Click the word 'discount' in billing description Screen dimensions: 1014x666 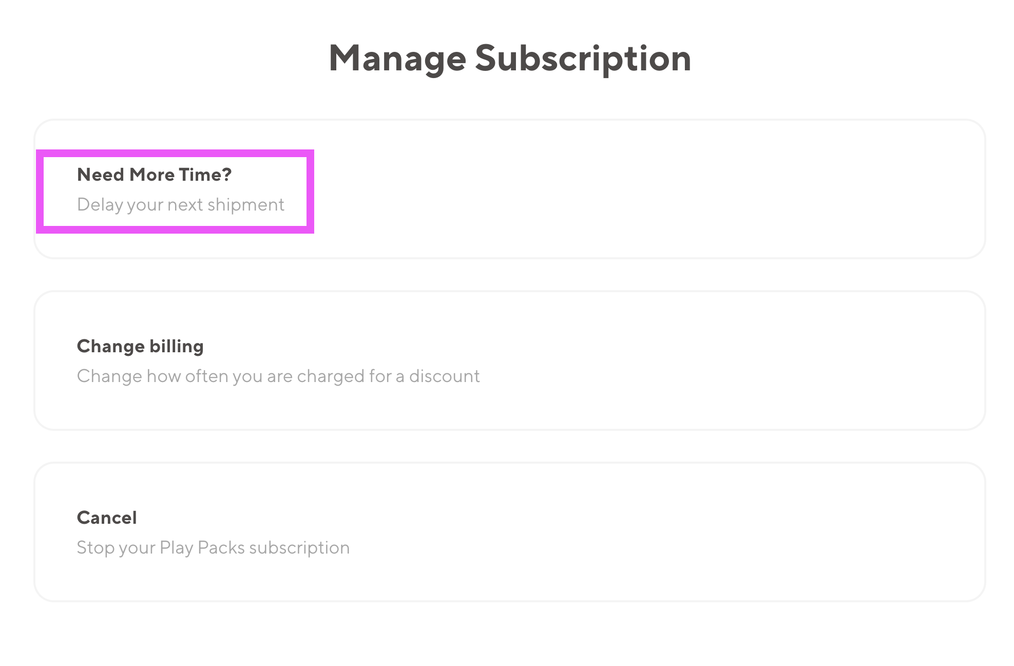(444, 376)
